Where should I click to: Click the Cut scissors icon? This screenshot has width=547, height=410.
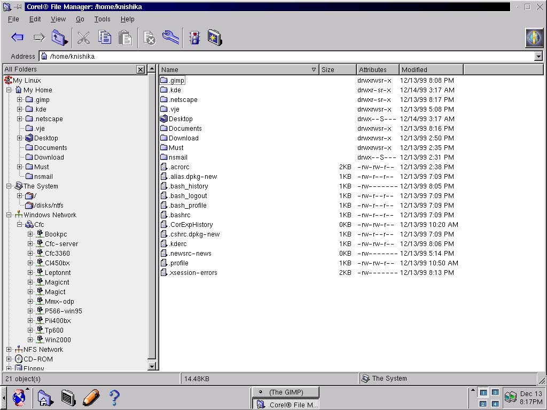click(83, 37)
